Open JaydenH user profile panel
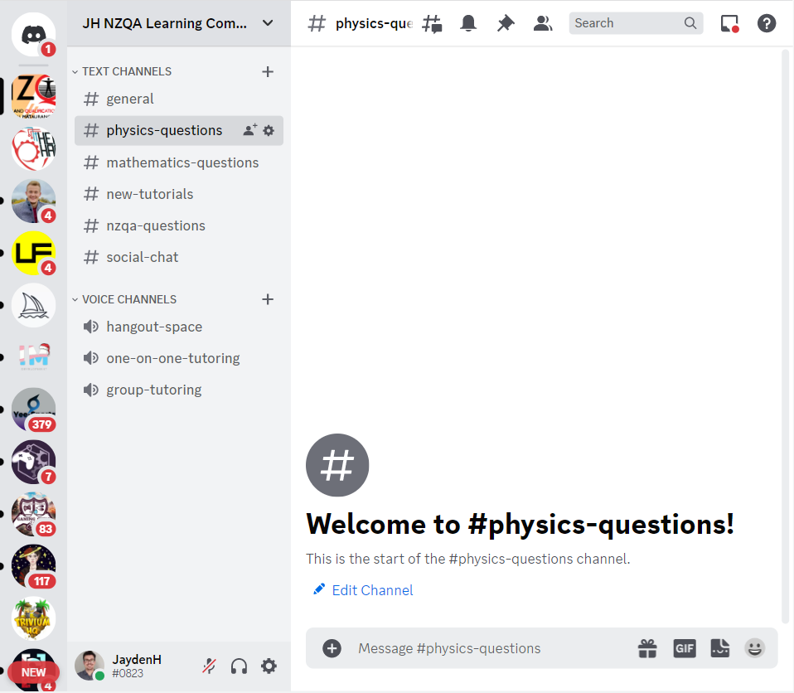The image size is (794, 693). (118, 666)
